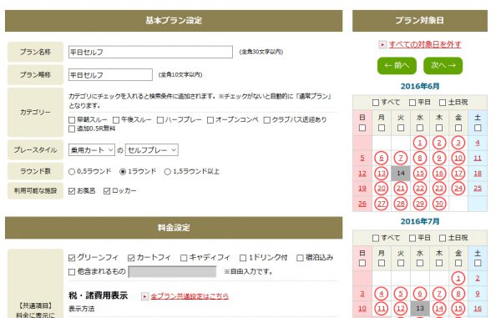Click date 26 in June 2016 calendar

(362, 204)
